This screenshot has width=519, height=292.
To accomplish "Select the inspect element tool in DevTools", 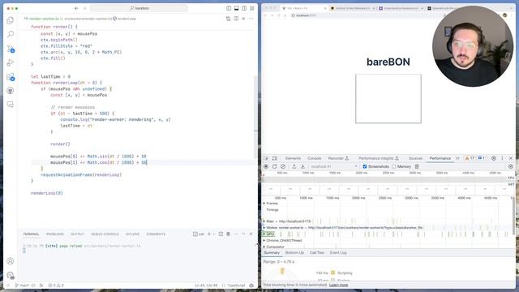I will click(x=267, y=158).
